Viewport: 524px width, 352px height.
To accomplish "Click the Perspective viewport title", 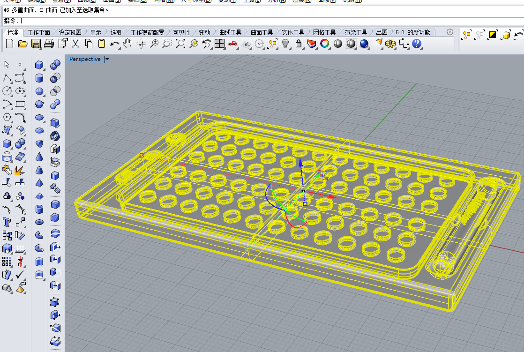I will click(x=85, y=59).
